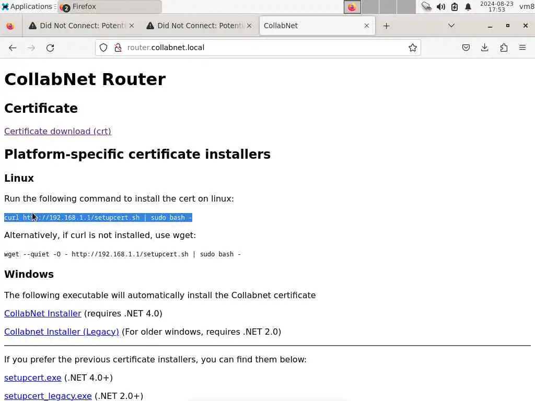Viewport: 535px width, 401px height.
Task: Download setupcert_legacy.exe
Action: tap(48, 396)
